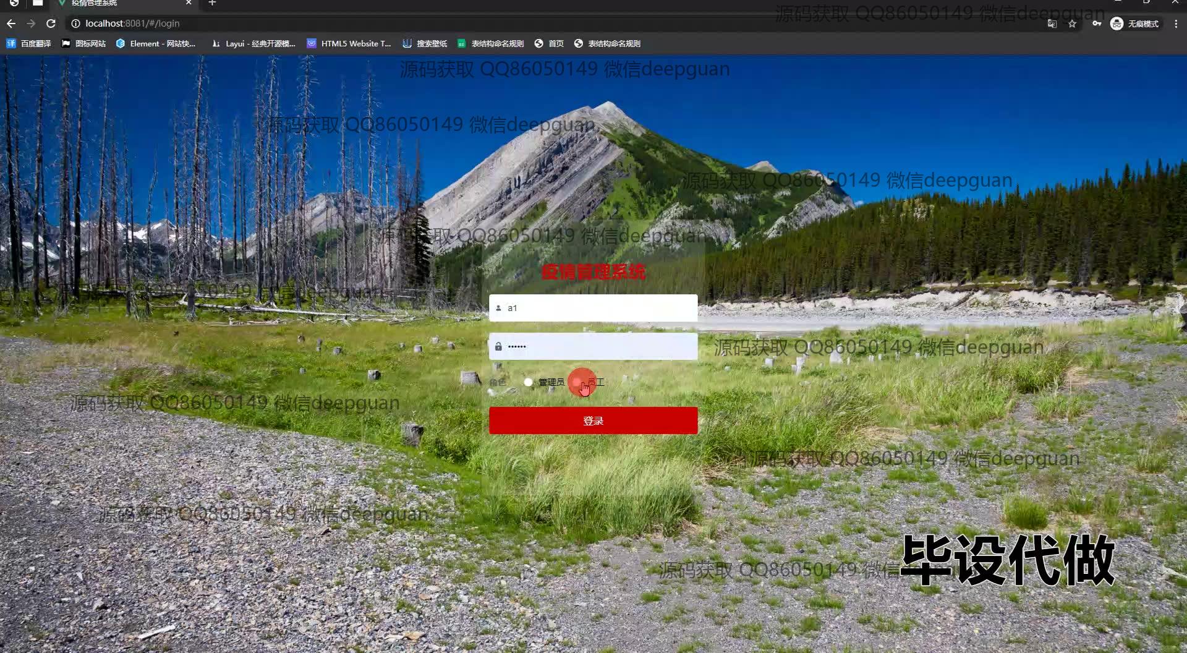Screen dimensions: 1187x653
Task: Select the 员工 role radio button
Action: 577,382
